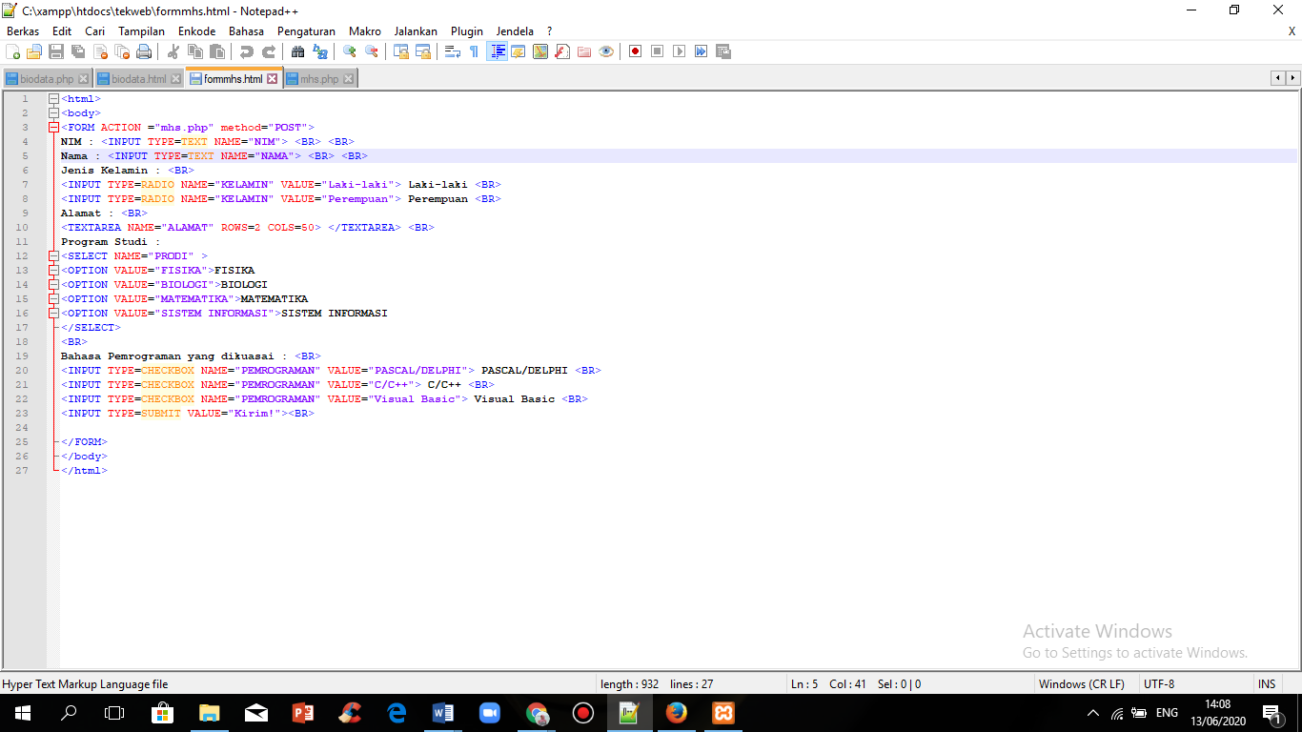Collapse the SISTEM INFORMASI option fold on line 16

53,313
